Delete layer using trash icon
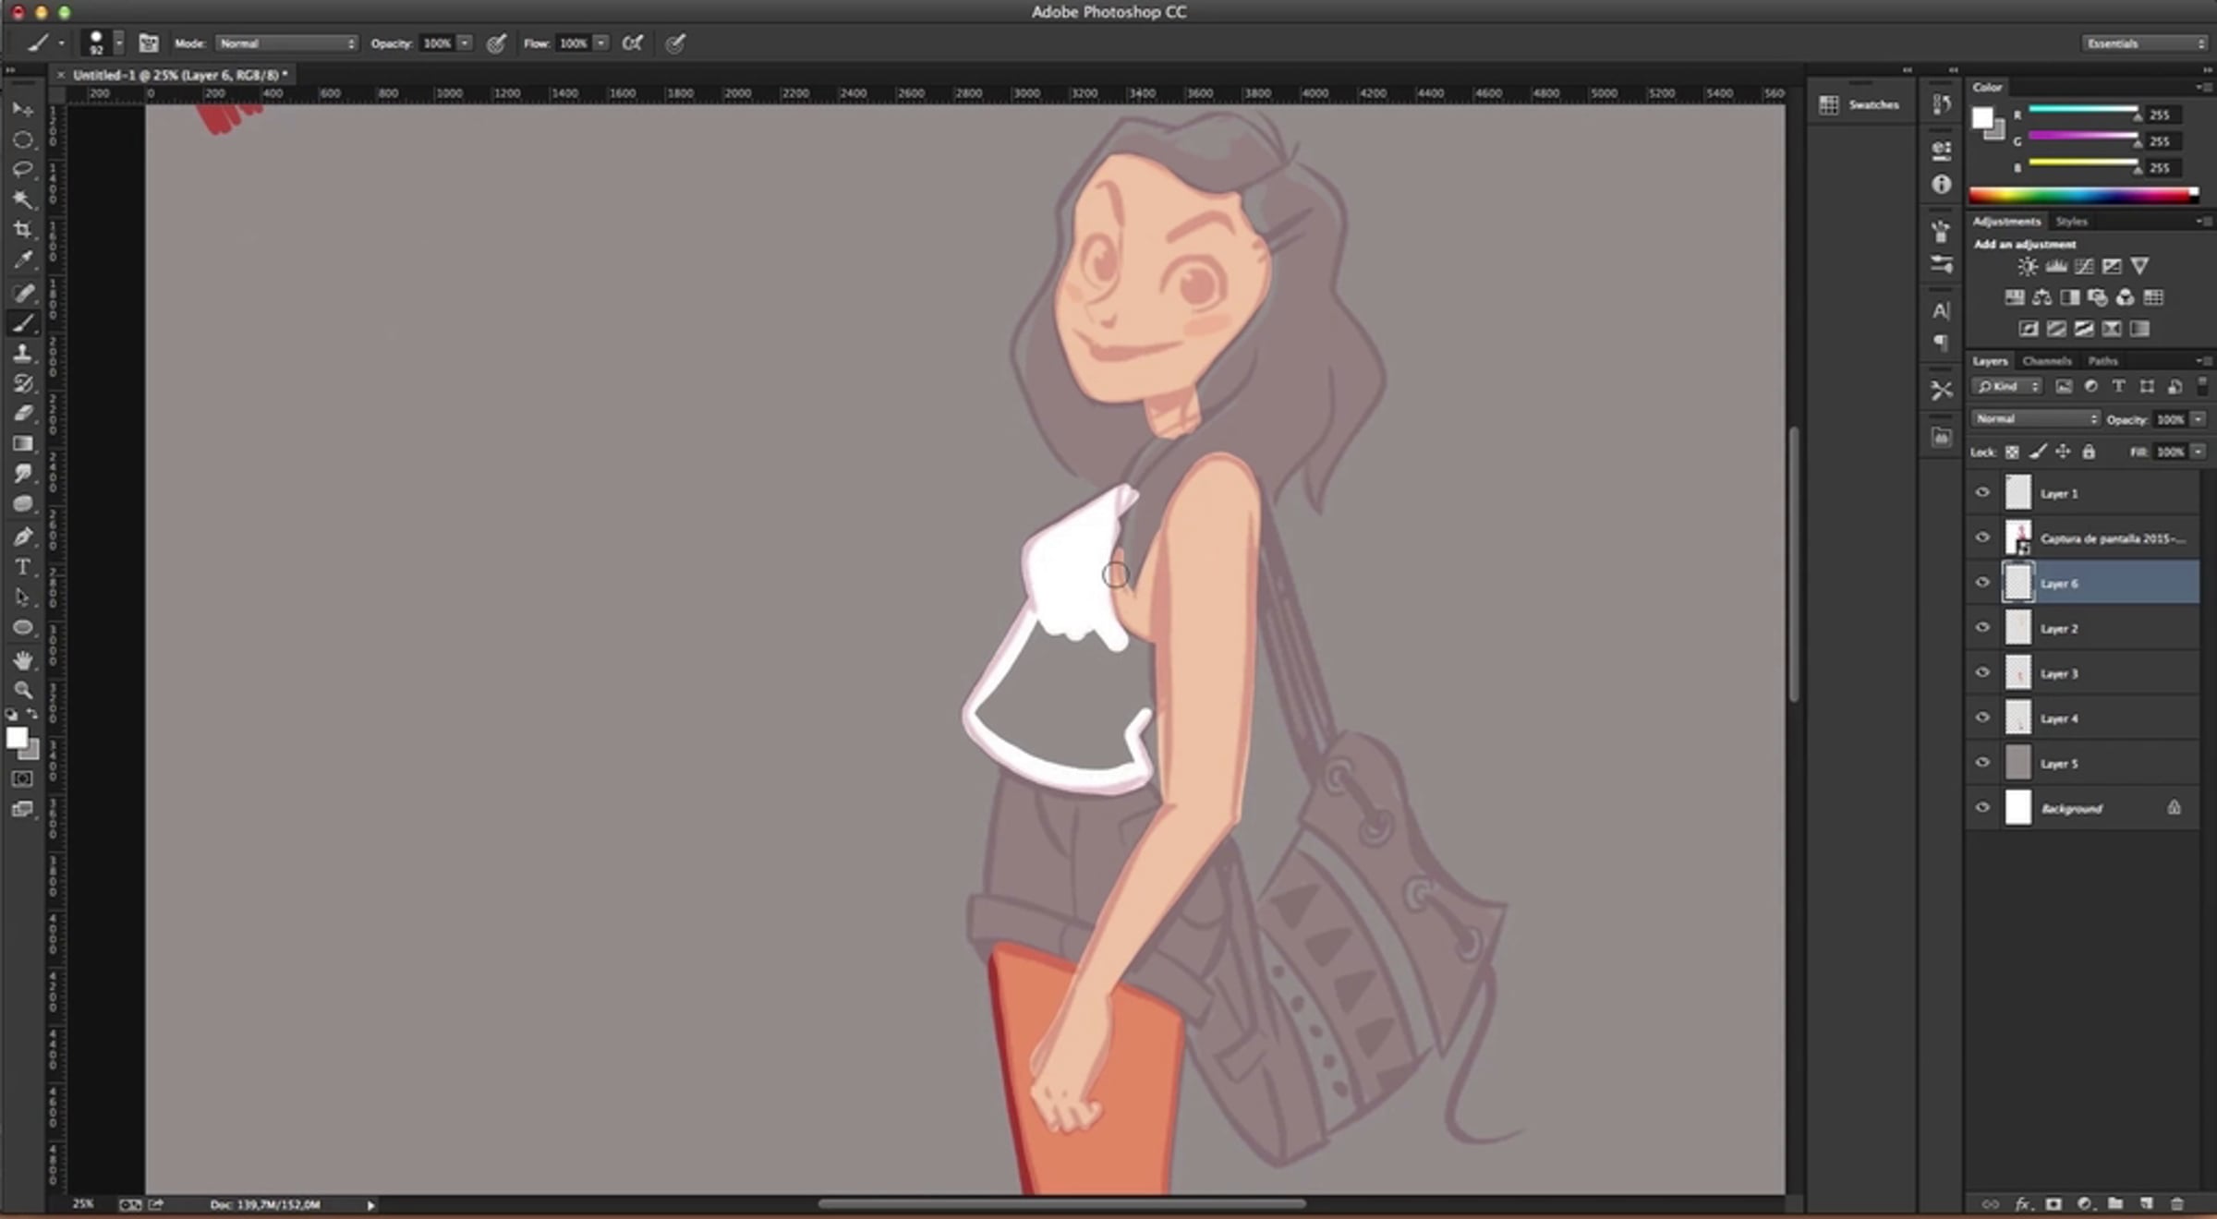The height and width of the screenshot is (1219, 2217). pos(2176,1204)
